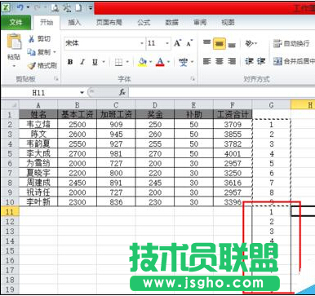The width and height of the screenshot is (315, 296).
Task: Open the Font Color dropdown arrow
Action: pyautogui.click(x=168, y=62)
